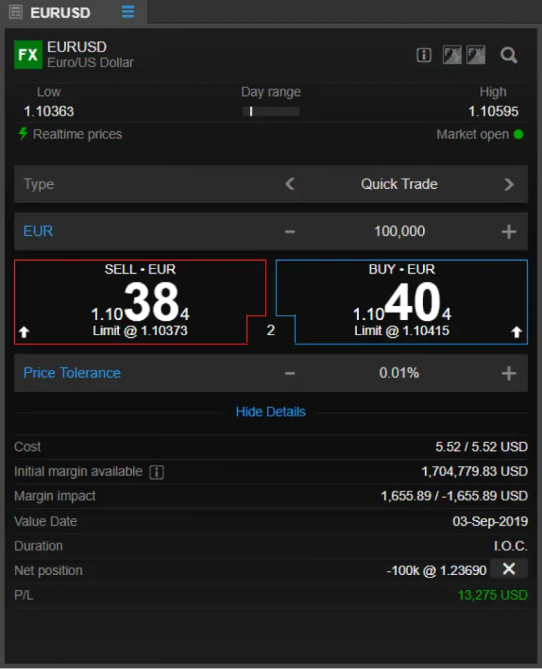Switch to next order type after Quick Trade
This screenshot has width=542, height=669.
509,184
